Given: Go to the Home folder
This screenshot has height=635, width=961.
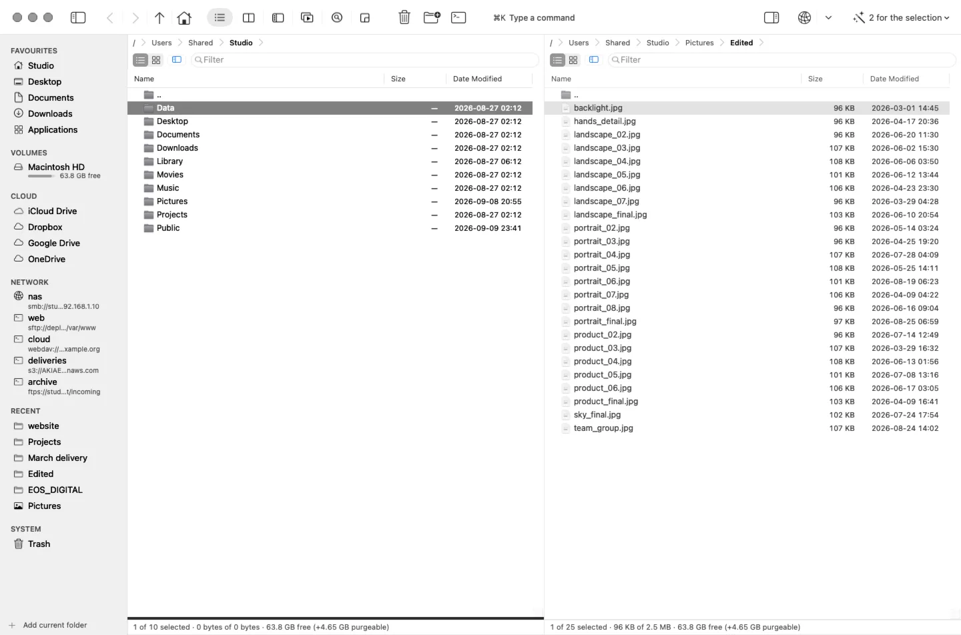Looking at the screenshot, I should click(184, 17).
